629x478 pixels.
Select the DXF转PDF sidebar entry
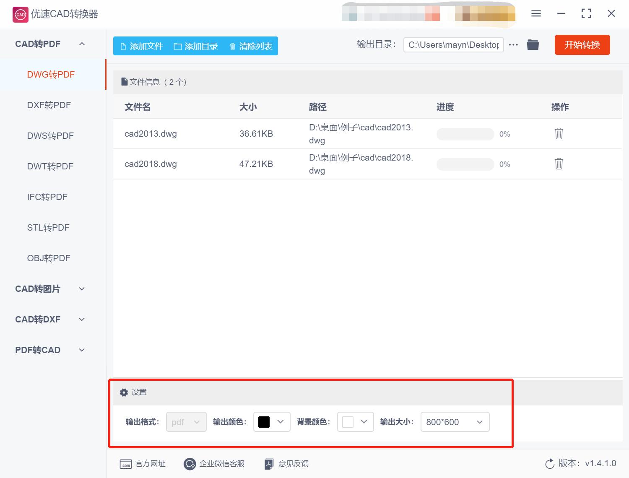(49, 105)
